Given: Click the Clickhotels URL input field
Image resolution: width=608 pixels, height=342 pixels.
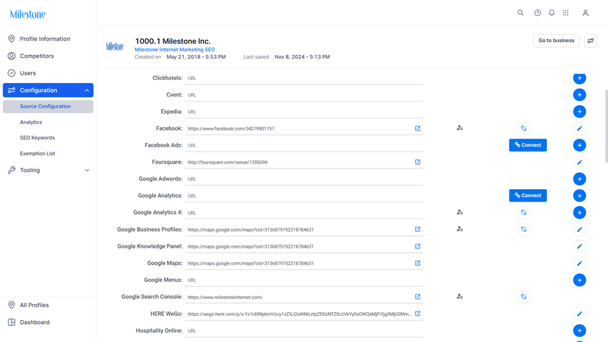Looking at the screenshot, I should tap(304, 78).
